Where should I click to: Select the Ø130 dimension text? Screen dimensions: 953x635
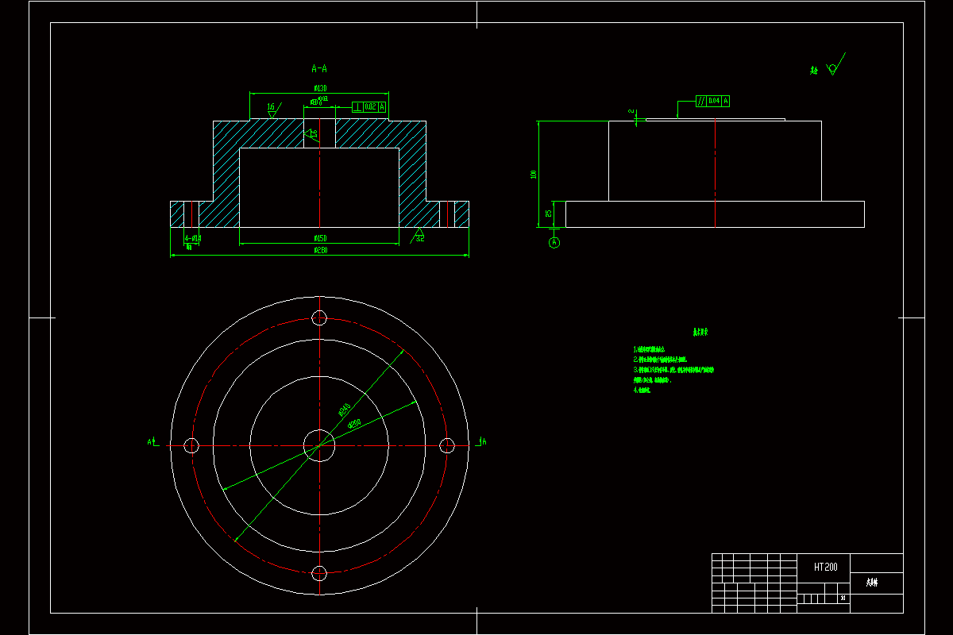coord(320,88)
